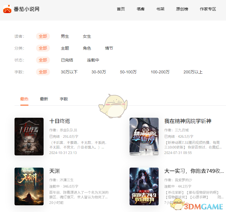Choose the 主题 category filter

[65, 48]
